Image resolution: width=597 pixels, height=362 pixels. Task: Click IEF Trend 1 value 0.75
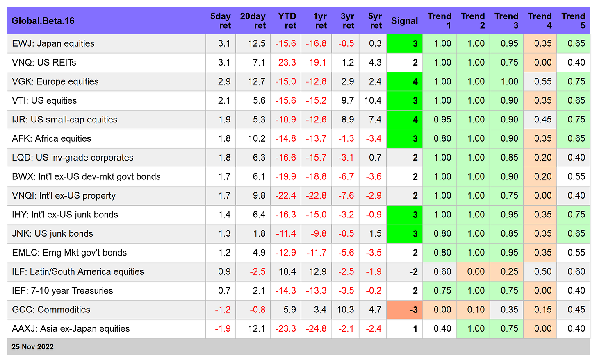click(442, 291)
